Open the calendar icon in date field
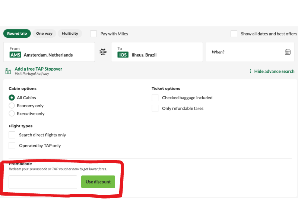Screen dimensions: 298x224 pos(288,52)
